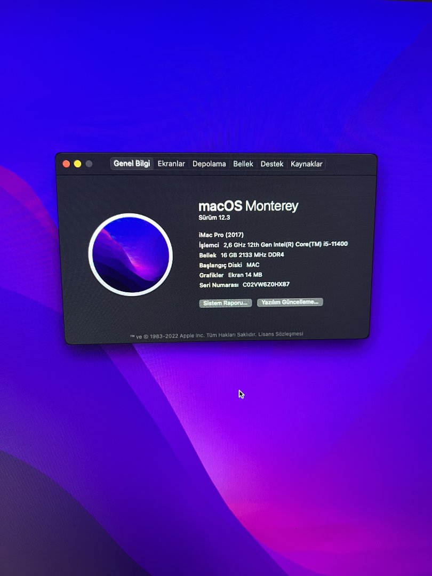
Task: Click the Sistem Raporu... button
Action: 226,303
